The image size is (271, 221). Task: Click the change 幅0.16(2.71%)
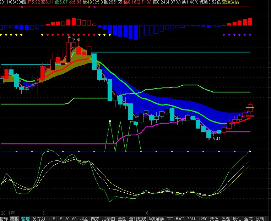point(137,2)
